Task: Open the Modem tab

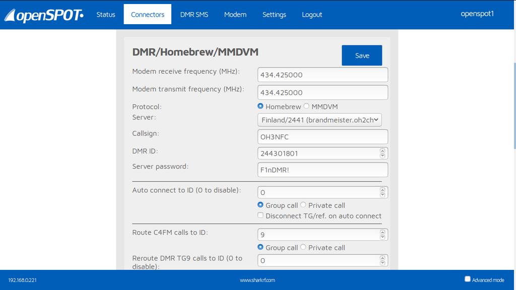Action: (x=235, y=15)
